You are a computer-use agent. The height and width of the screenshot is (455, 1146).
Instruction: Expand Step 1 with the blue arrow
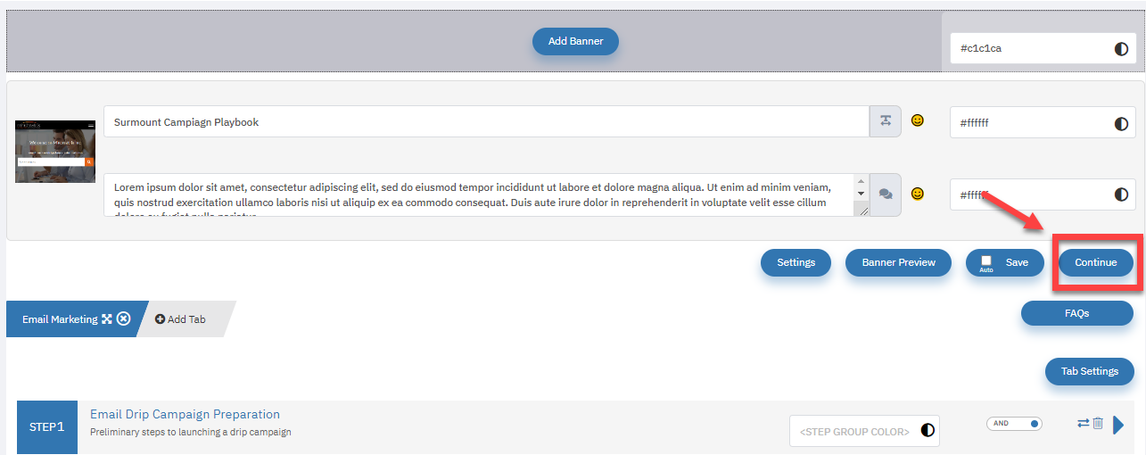[x=1118, y=425]
